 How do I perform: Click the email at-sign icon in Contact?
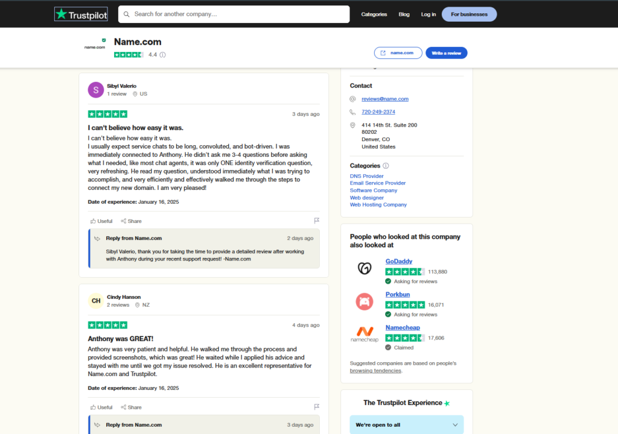(352, 99)
